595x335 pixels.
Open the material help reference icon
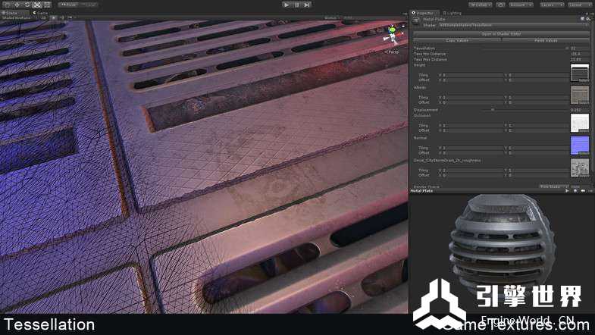coord(582,19)
